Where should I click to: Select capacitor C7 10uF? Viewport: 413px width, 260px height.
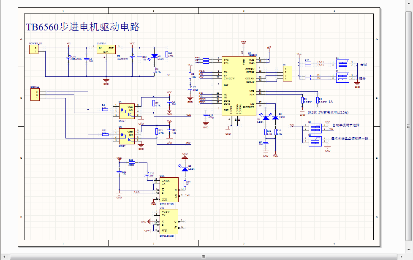tap(190, 88)
